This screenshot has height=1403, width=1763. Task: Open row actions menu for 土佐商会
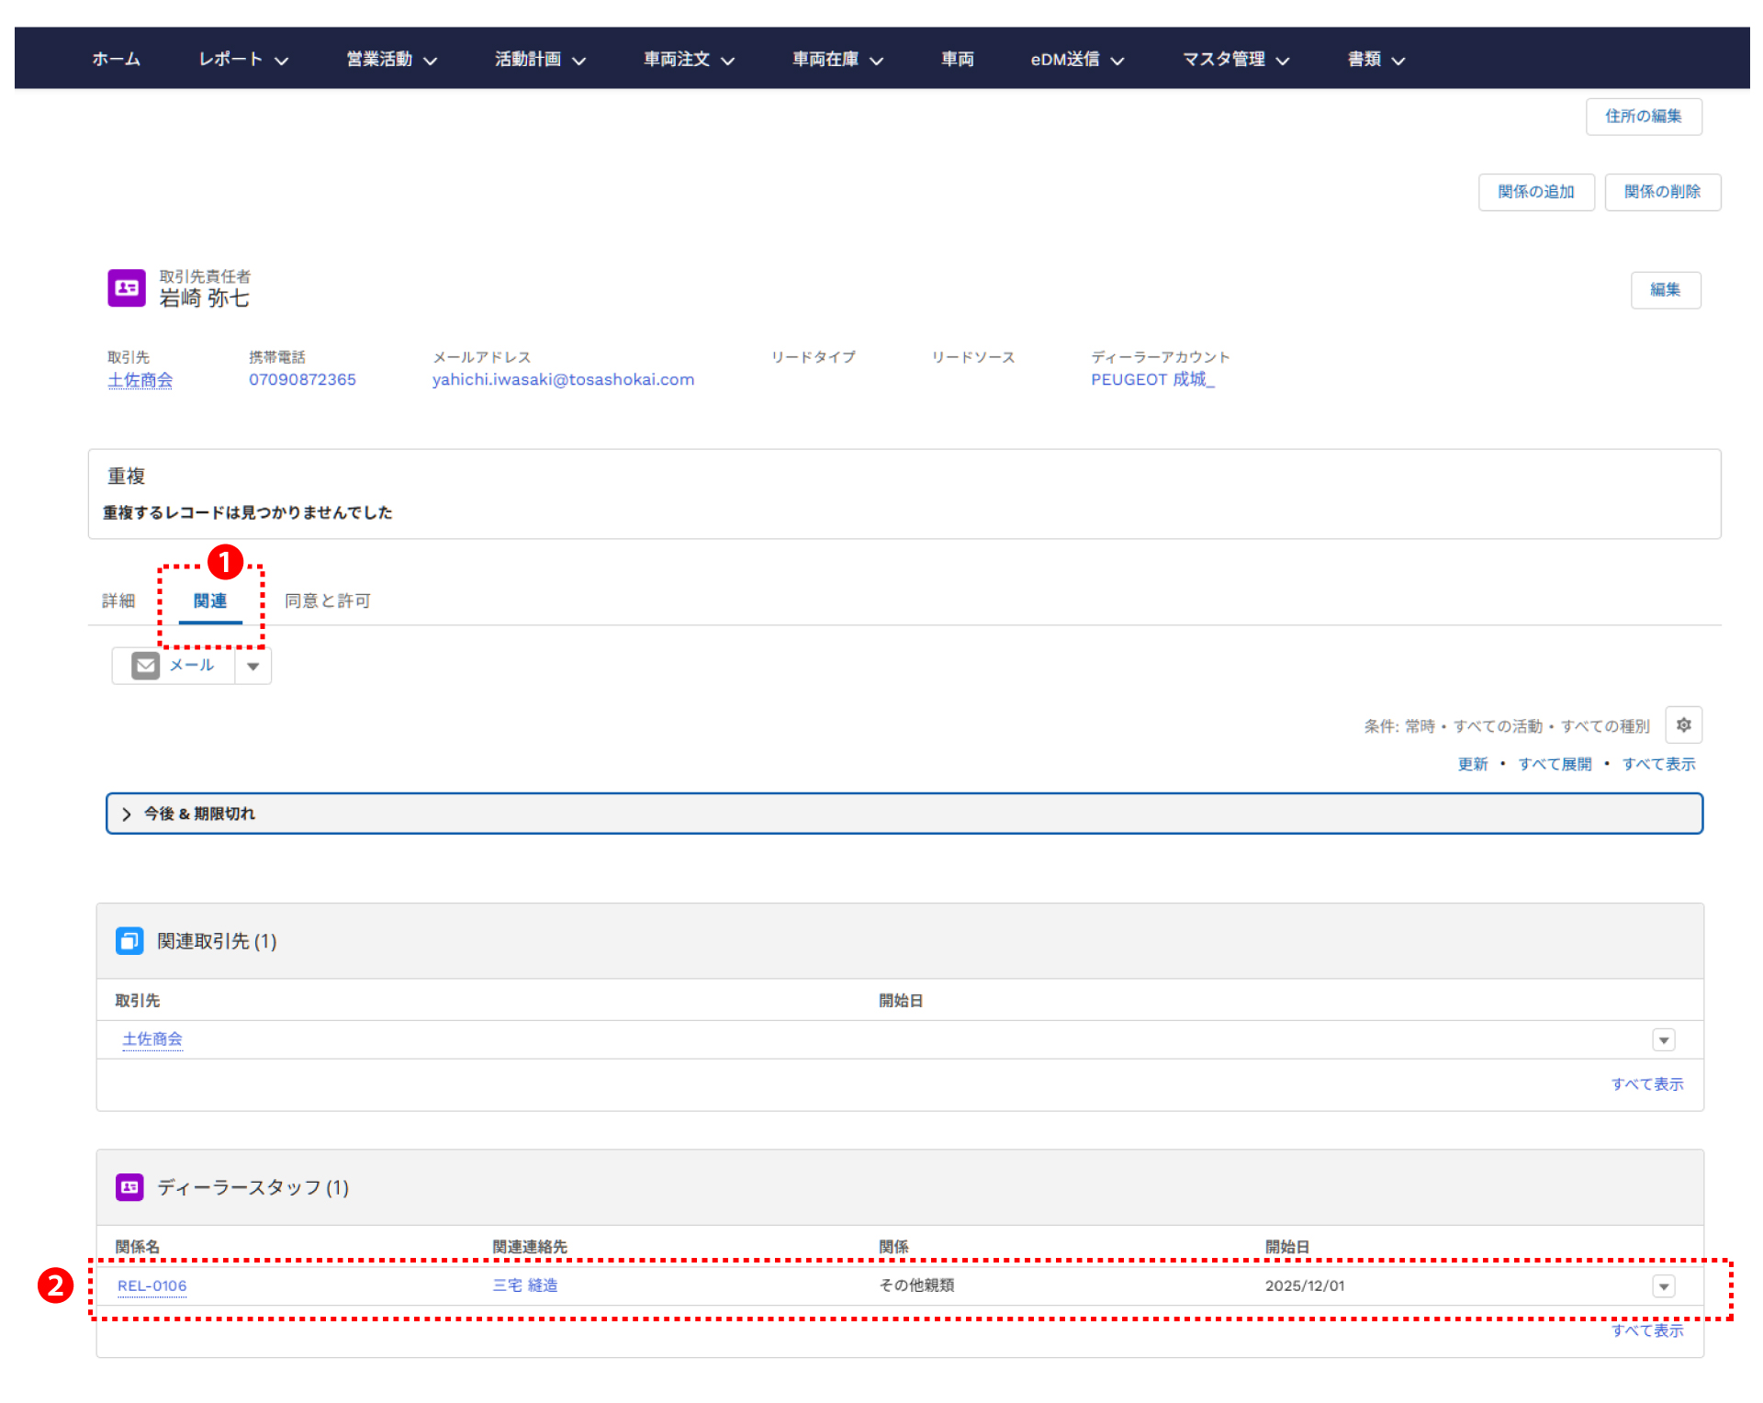click(x=1663, y=1040)
